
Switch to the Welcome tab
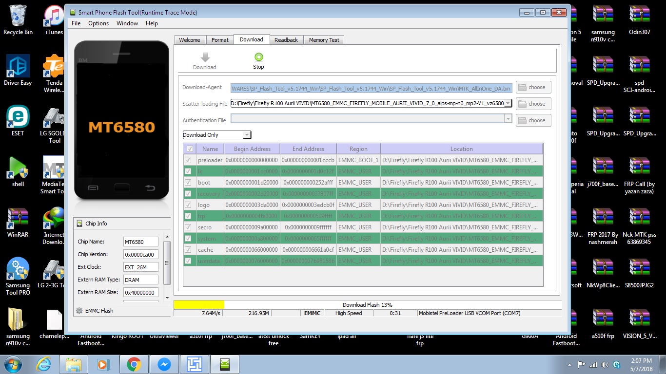190,40
